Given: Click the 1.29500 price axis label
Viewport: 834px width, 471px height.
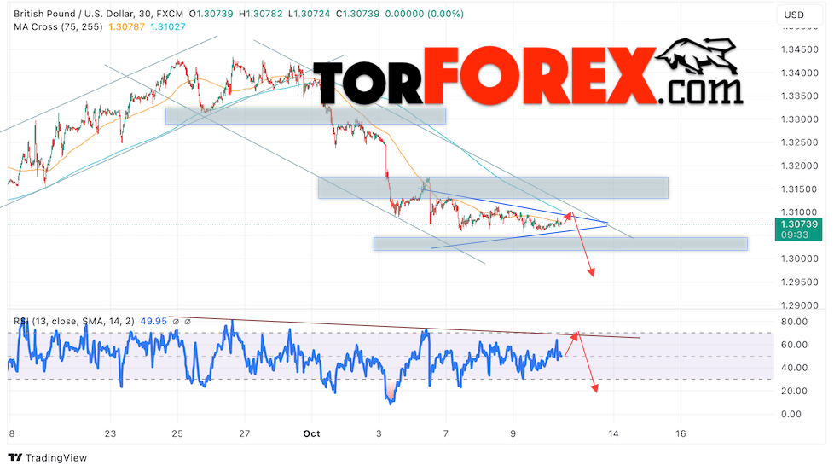Looking at the screenshot, I should (x=799, y=282).
